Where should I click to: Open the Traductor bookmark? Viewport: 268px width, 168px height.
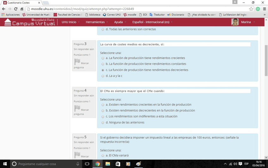click(157, 15)
